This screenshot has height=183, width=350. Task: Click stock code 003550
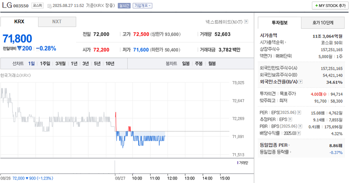point(21,6)
